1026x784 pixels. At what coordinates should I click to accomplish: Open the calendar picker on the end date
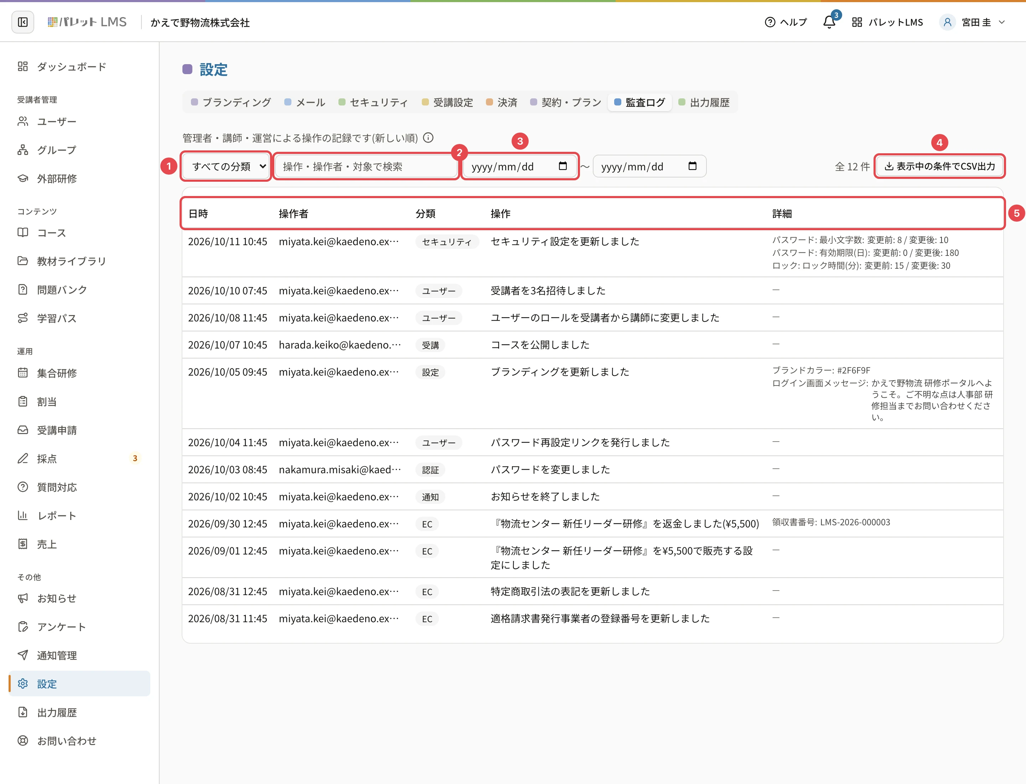pyautogui.click(x=693, y=166)
